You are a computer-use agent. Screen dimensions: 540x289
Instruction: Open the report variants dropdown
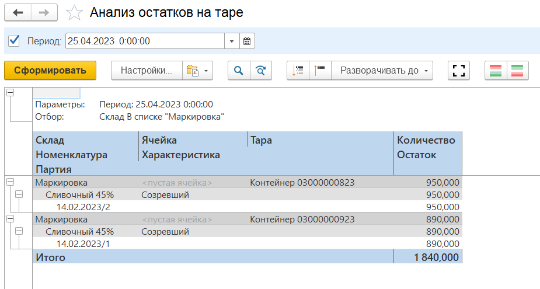tap(197, 71)
